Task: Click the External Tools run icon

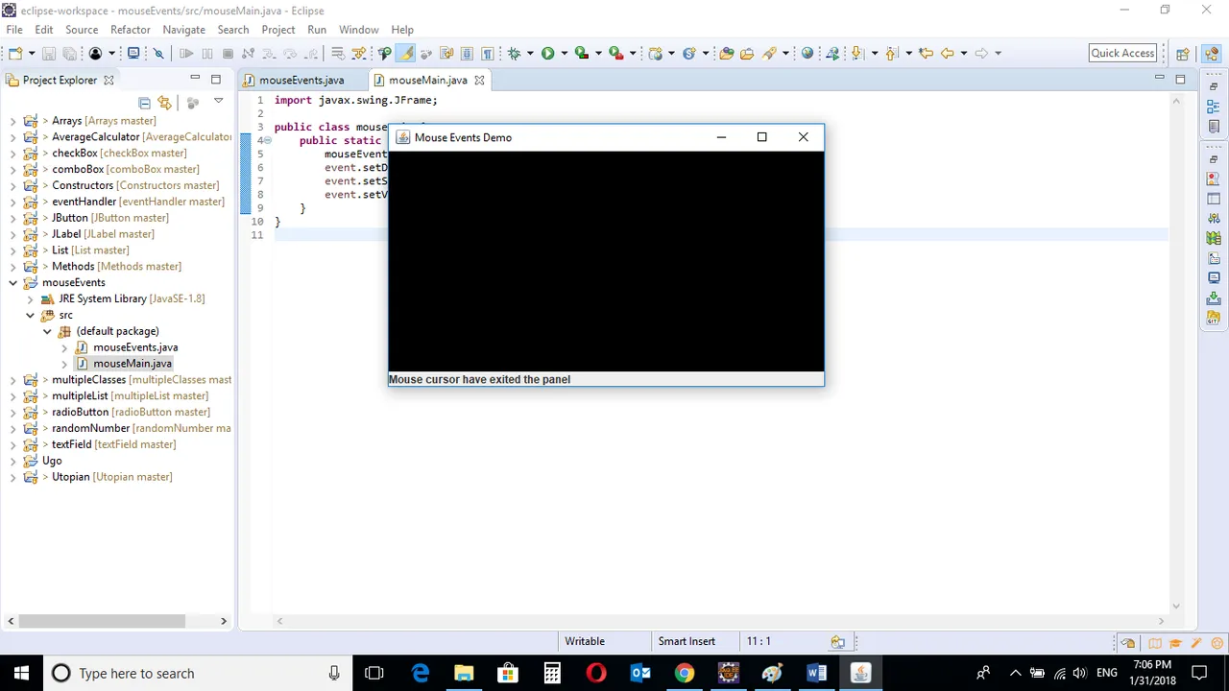Action: [x=616, y=53]
